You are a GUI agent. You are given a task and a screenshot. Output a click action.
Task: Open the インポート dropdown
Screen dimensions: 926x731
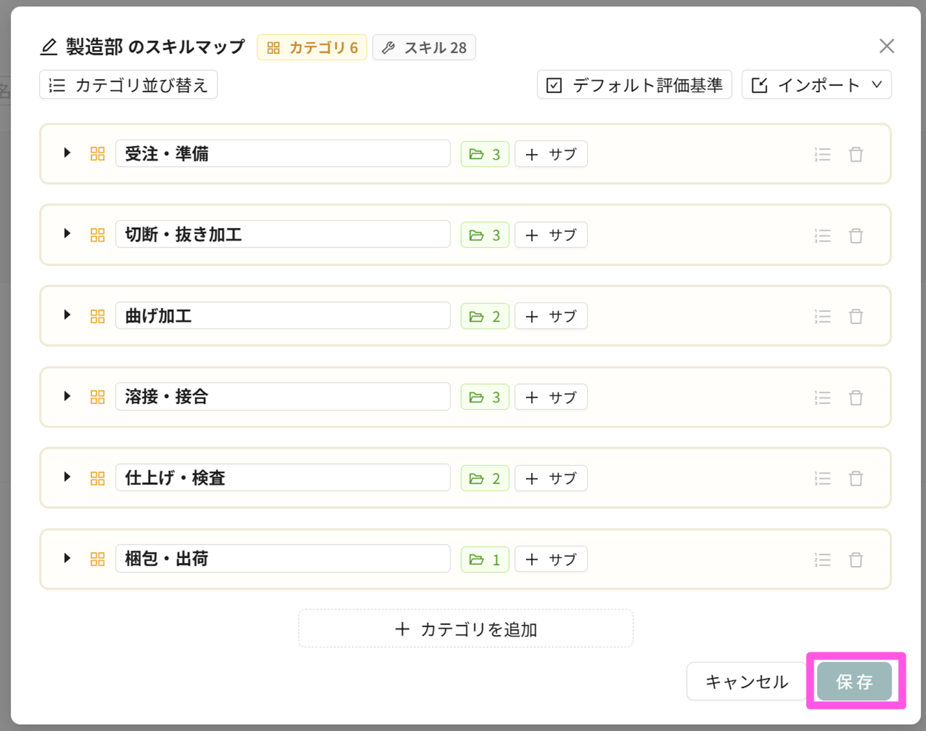point(816,85)
